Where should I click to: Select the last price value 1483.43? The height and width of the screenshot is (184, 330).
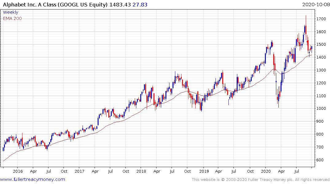click(x=120, y=5)
